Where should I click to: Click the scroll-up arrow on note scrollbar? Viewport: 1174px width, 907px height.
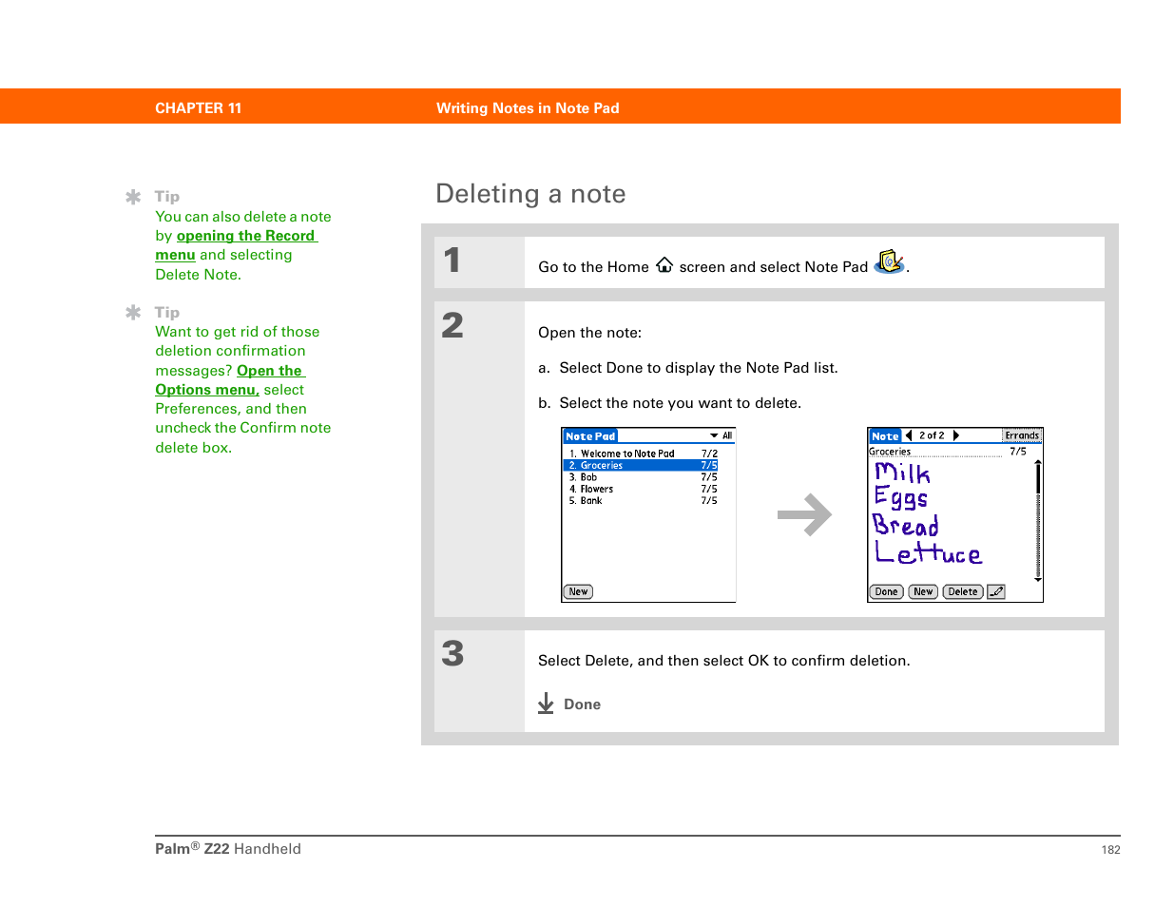click(1038, 462)
